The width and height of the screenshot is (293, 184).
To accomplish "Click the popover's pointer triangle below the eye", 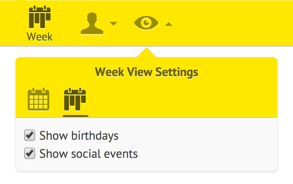I will click(146, 52).
